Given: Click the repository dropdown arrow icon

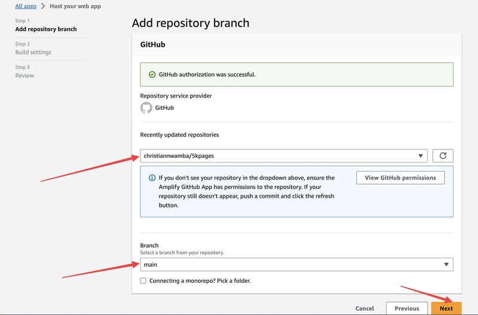Looking at the screenshot, I should (421, 156).
